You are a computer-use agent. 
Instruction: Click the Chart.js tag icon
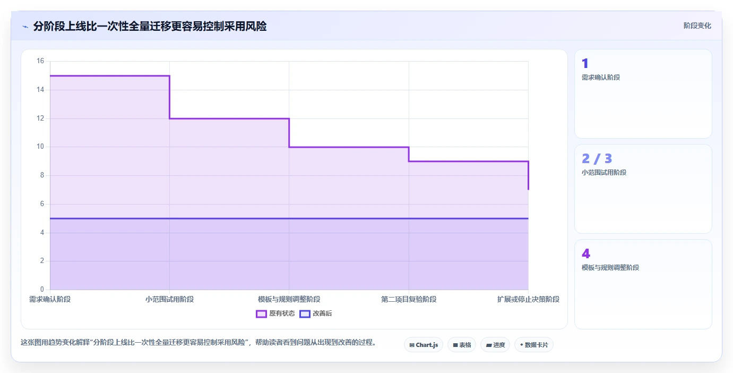click(x=412, y=345)
